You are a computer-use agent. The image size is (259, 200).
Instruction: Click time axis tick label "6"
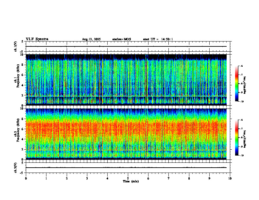(x=148, y=178)
